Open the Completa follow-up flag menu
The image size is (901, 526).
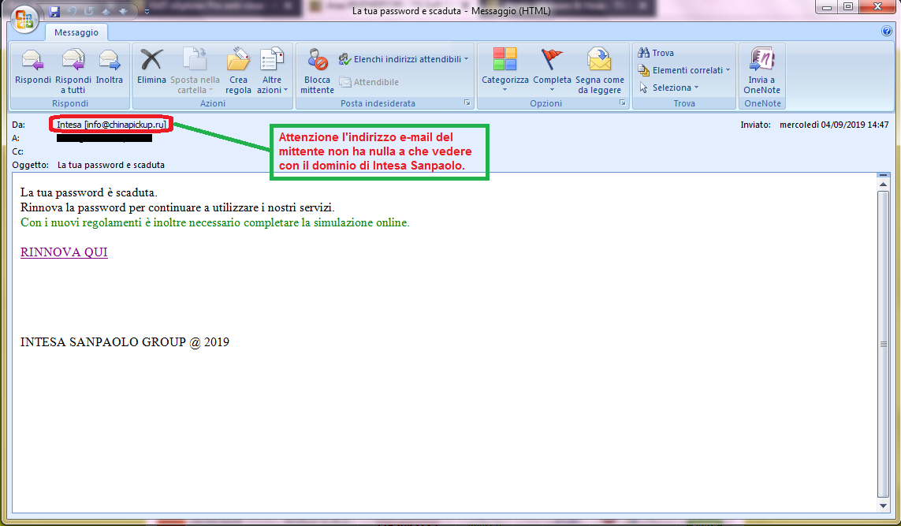[553, 69]
